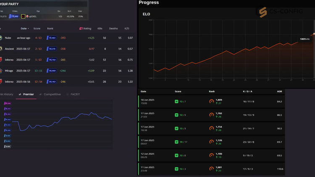Sort matches by Kills column header
Image resolution: width=315 pixels, height=177 pixels.
100,29
